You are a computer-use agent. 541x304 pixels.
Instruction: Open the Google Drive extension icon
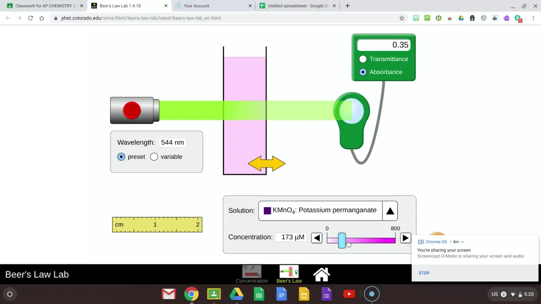click(461, 18)
